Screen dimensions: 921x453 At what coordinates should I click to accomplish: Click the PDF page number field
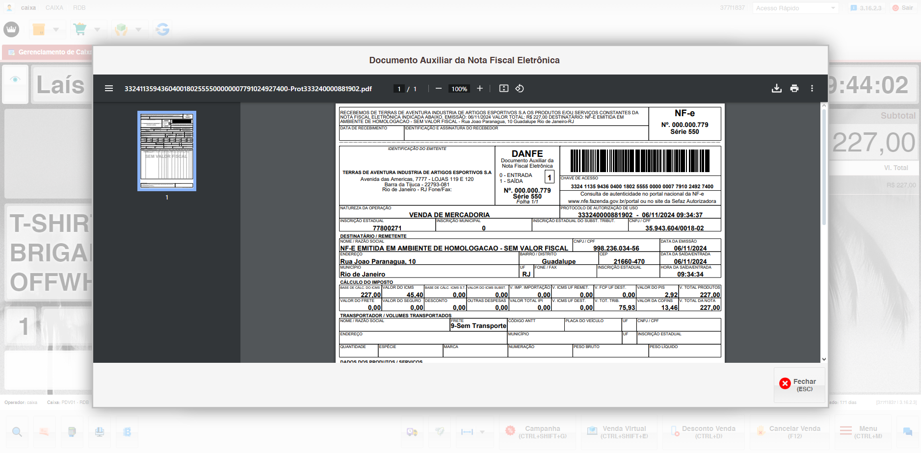[x=399, y=89]
